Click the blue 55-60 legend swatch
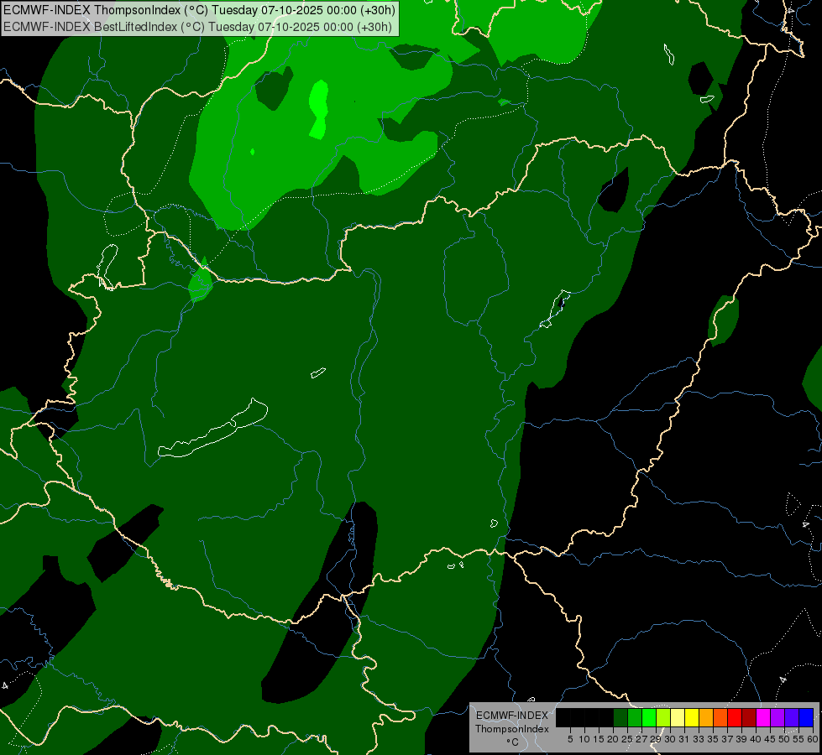This screenshot has height=755, width=822. pyautogui.click(x=806, y=717)
